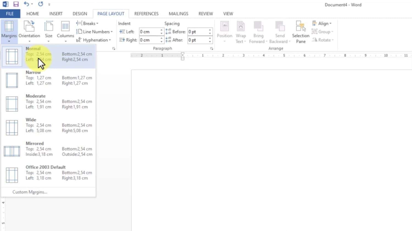This screenshot has width=412, height=231.
Task: Switch to the DESIGN tab
Action: tap(80, 13)
